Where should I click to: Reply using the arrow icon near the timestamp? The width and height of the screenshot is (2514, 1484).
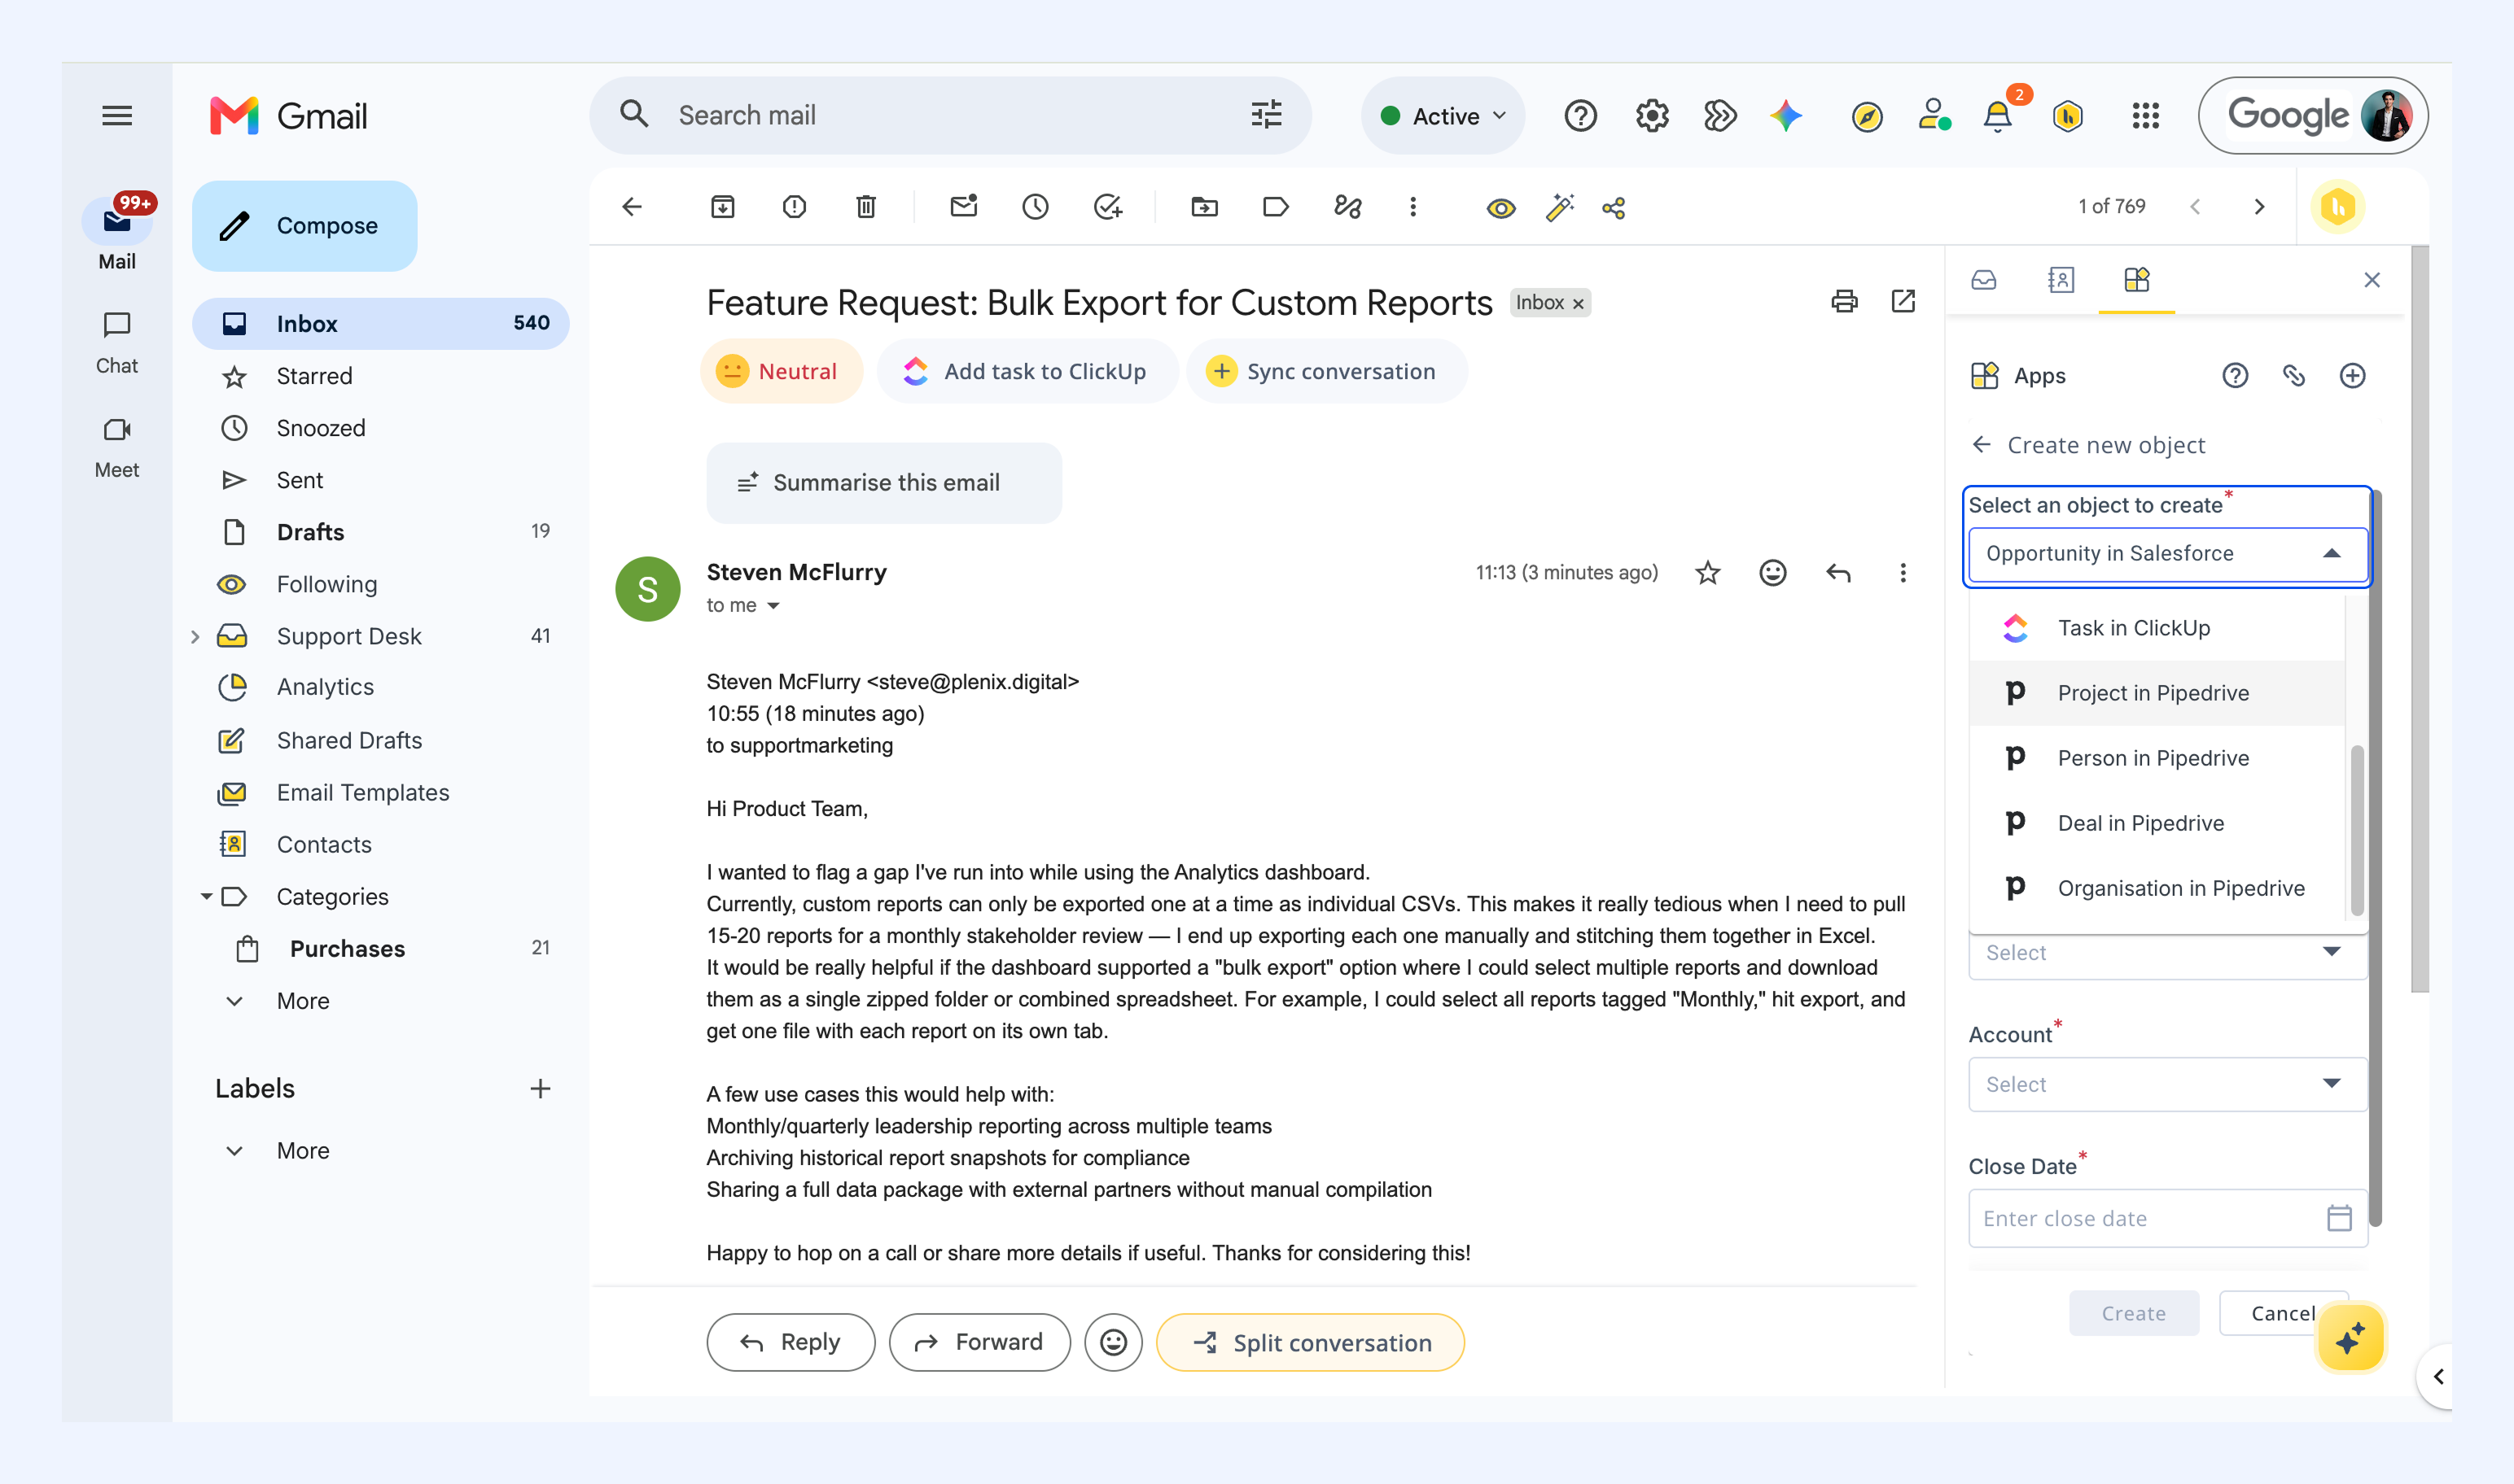1839,572
